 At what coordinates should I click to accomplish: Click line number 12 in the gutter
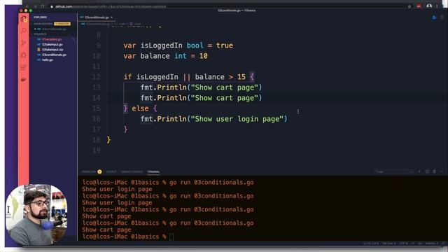click(x=97, y=77)
